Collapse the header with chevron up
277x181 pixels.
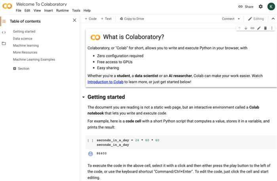[x=273, y=19]
